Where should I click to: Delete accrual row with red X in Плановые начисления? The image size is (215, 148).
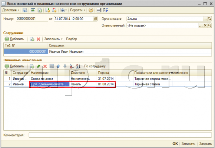click(x=45, y=66)
